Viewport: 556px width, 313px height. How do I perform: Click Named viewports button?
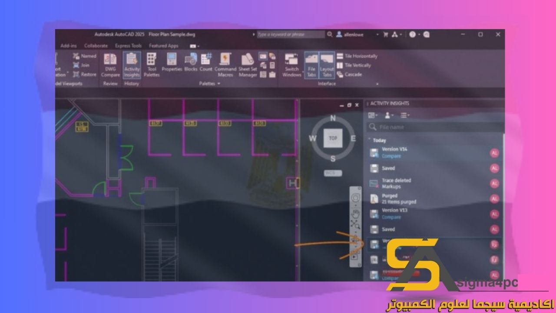click(85, 56)
